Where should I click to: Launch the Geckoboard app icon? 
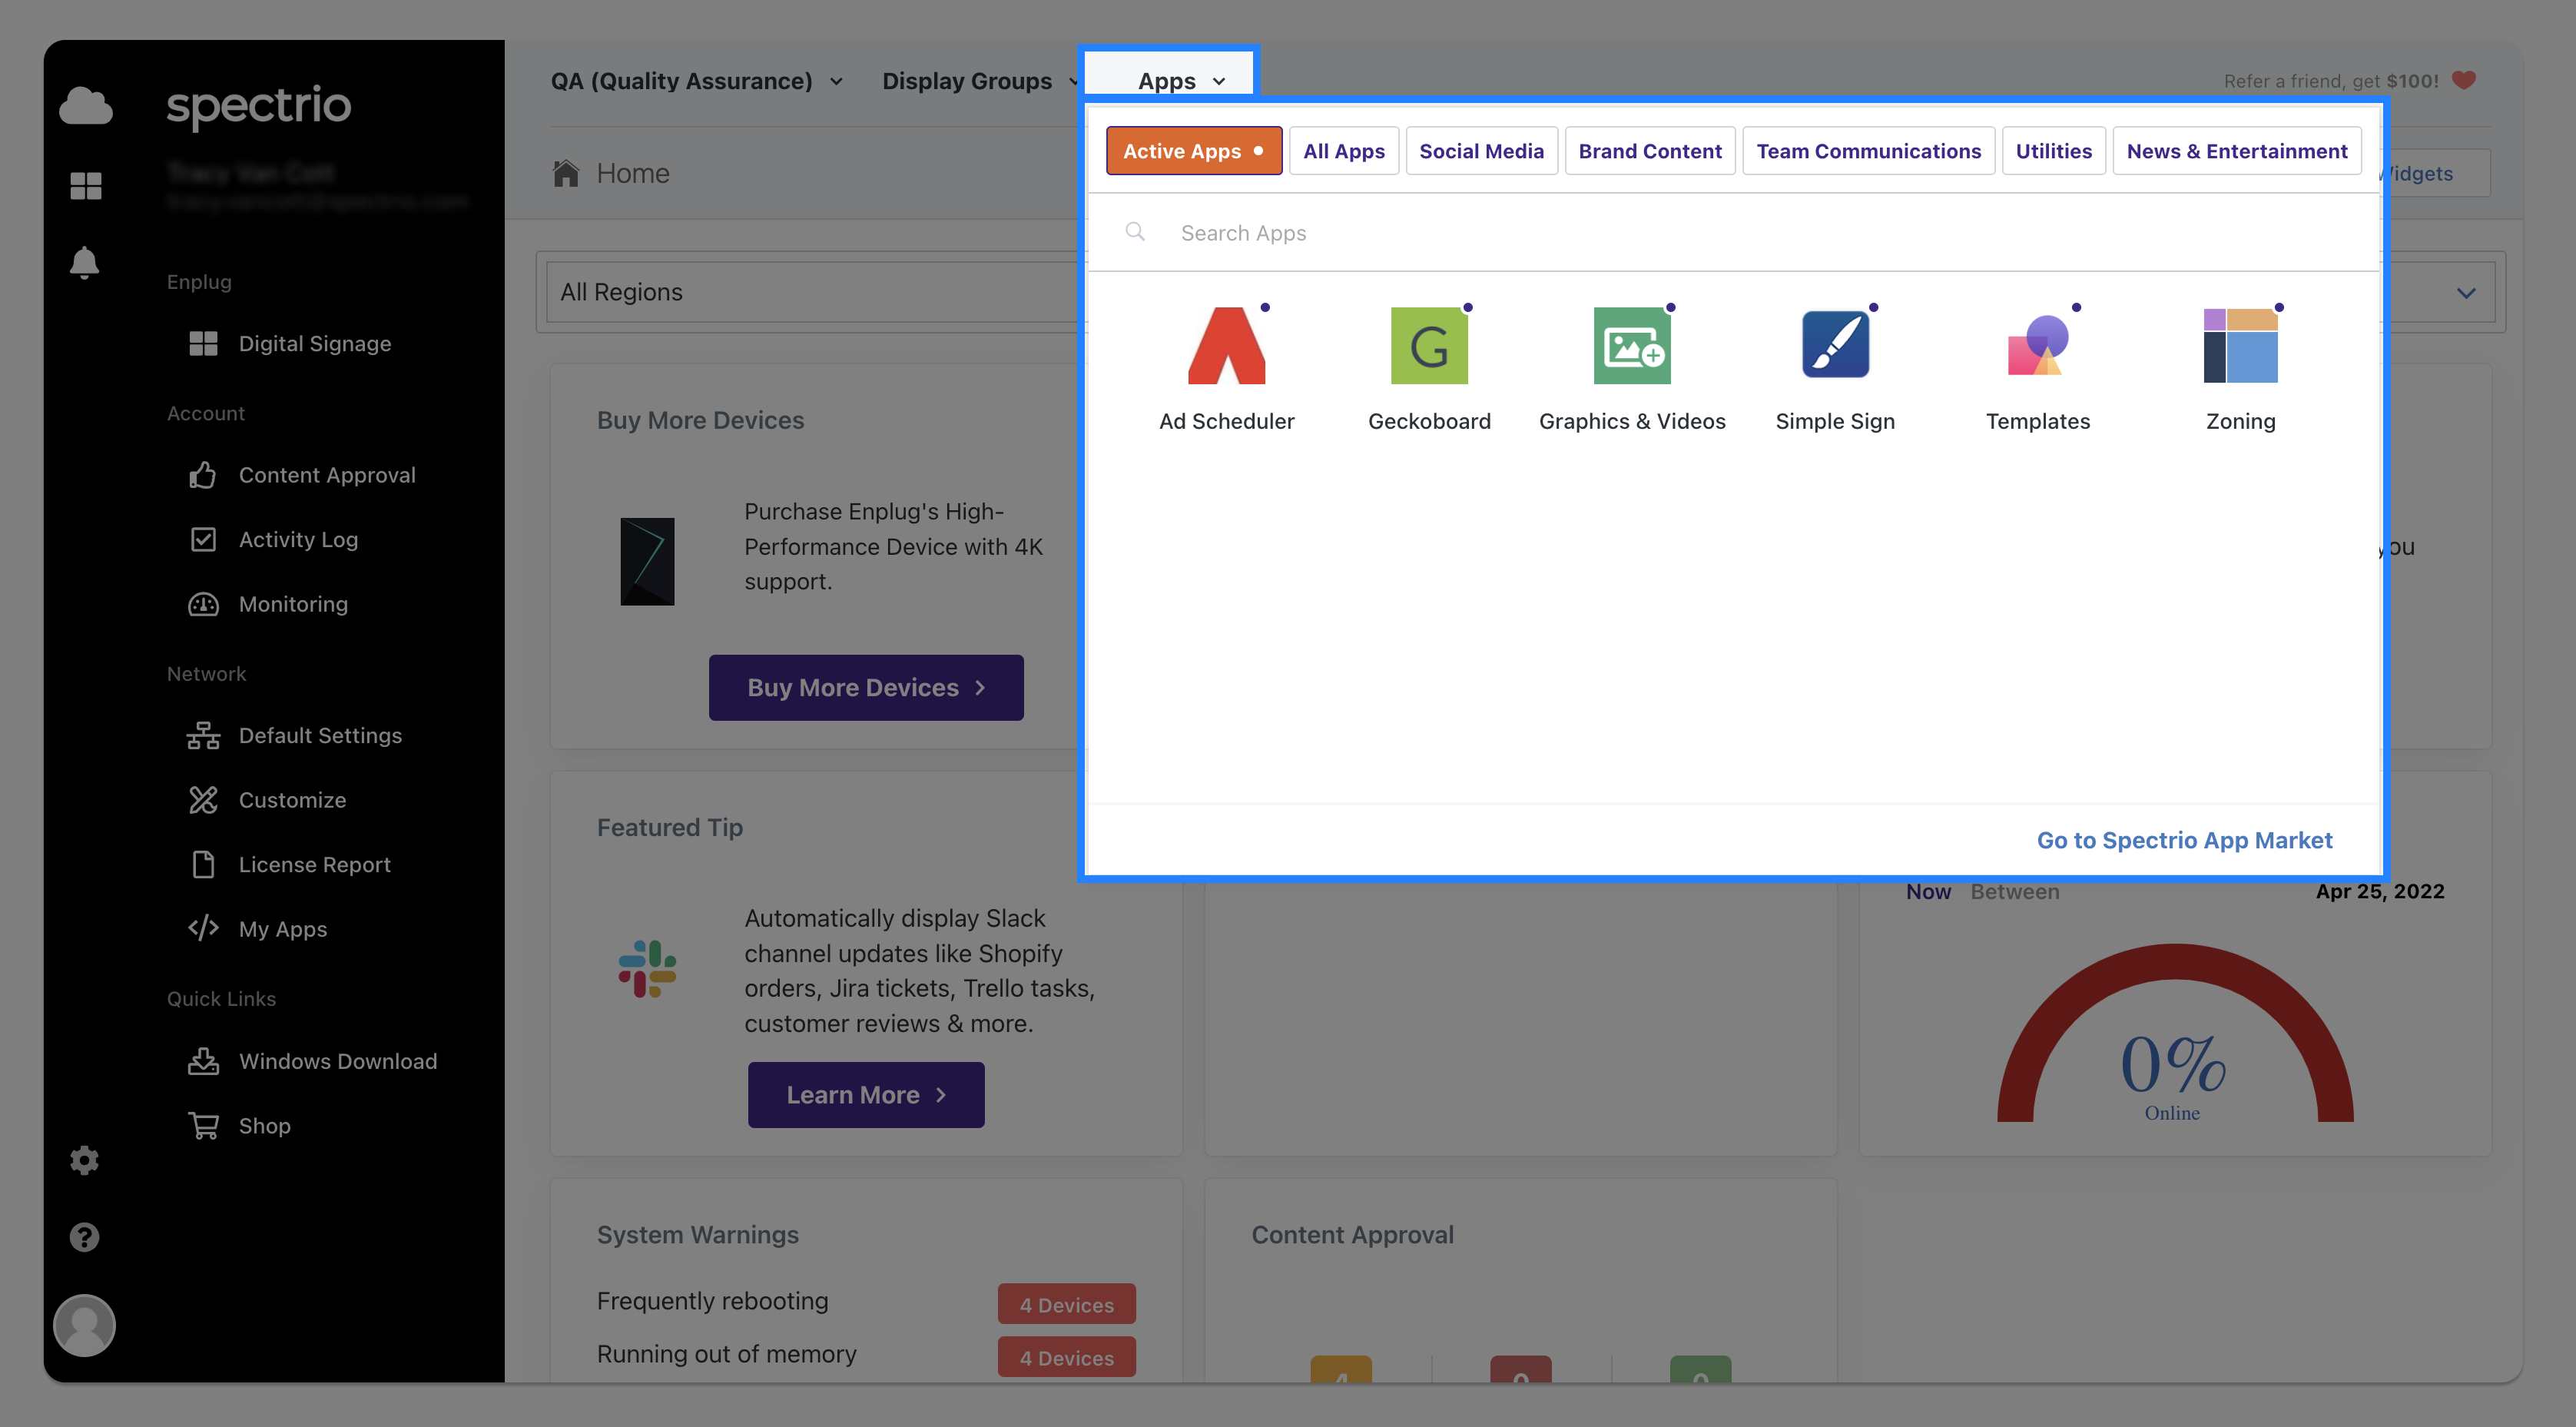(x=1429, y=346)
